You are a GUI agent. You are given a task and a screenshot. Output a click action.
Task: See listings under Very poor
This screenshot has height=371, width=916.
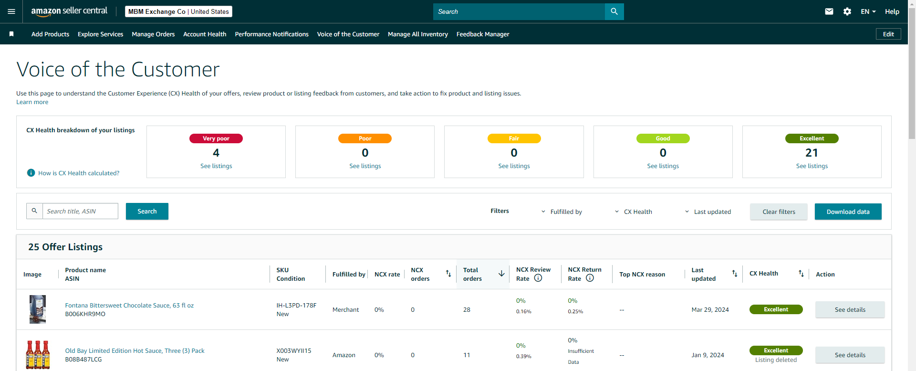[x=216, y=166]
